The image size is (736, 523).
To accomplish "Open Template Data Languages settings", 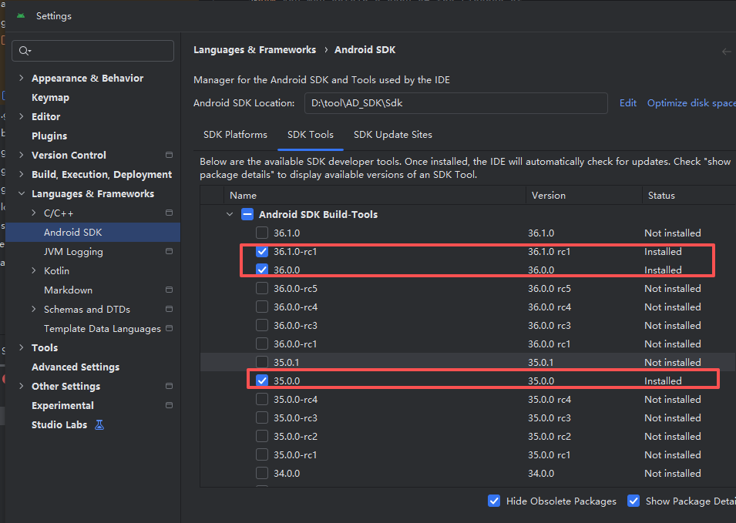I will click(x=103, y=328).
